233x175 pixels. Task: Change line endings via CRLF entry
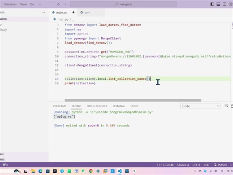[x=207, y=165]
